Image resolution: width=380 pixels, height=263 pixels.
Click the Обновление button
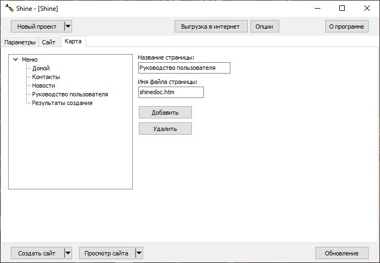click(x=342, y=253)
